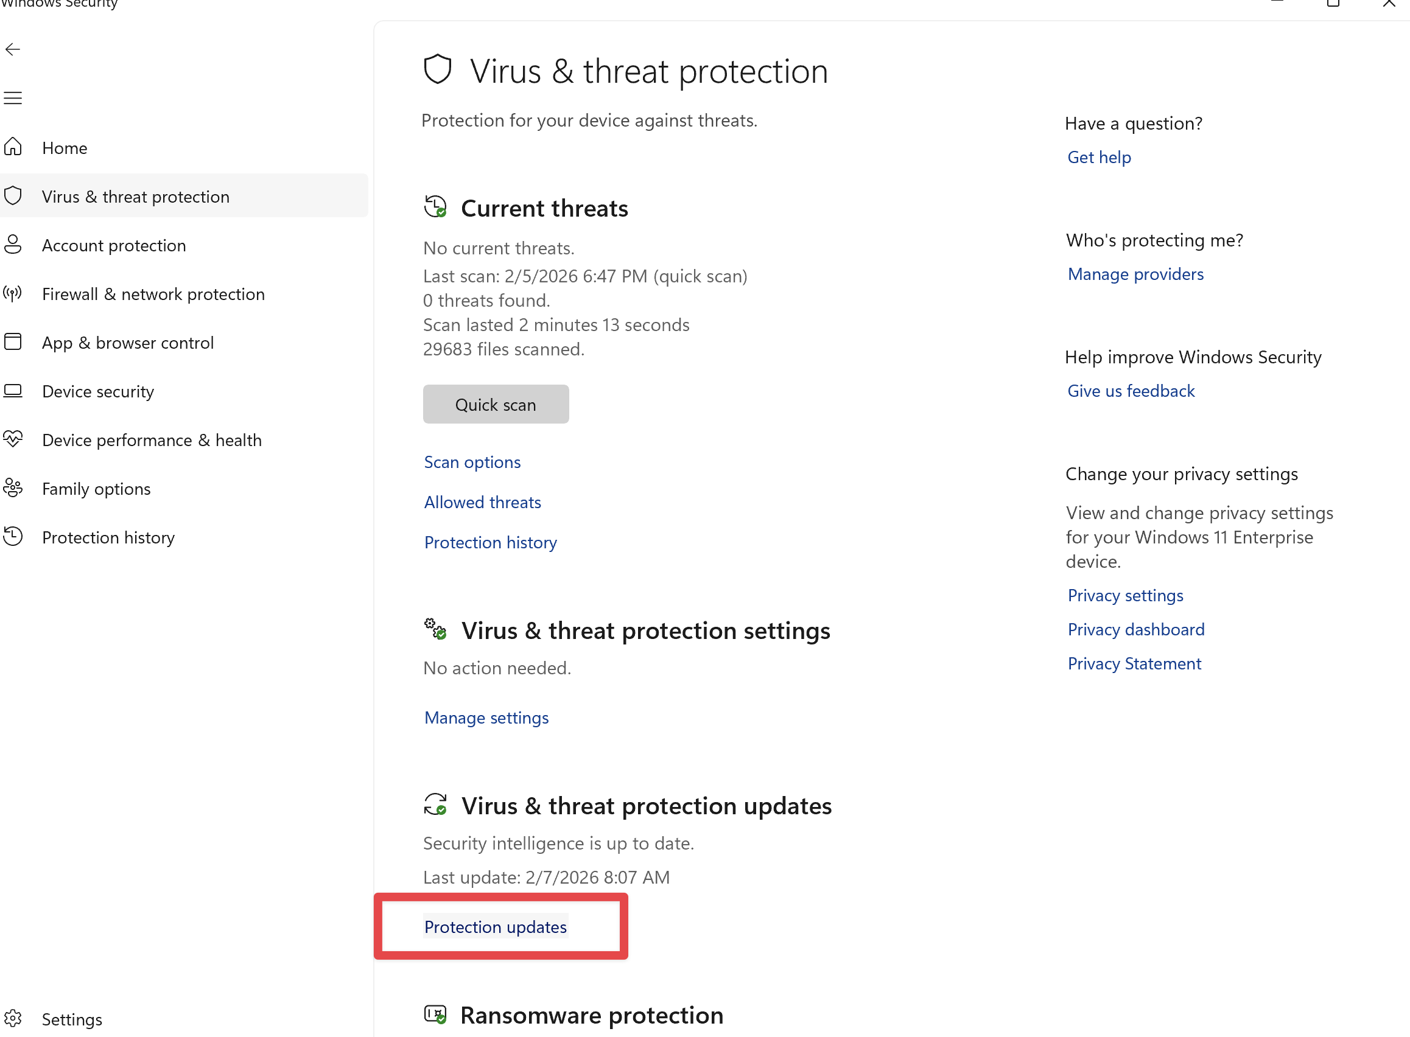Click the Device security laptop icon
Viewport: 1410px width, 1037px height.
click(x=13, y=391)
